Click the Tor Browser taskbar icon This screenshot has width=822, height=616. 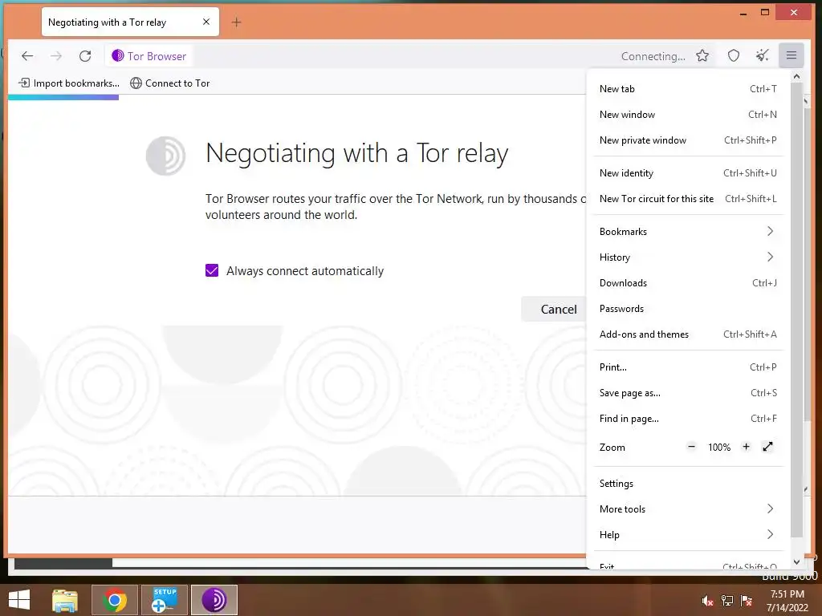coord(214,600)
